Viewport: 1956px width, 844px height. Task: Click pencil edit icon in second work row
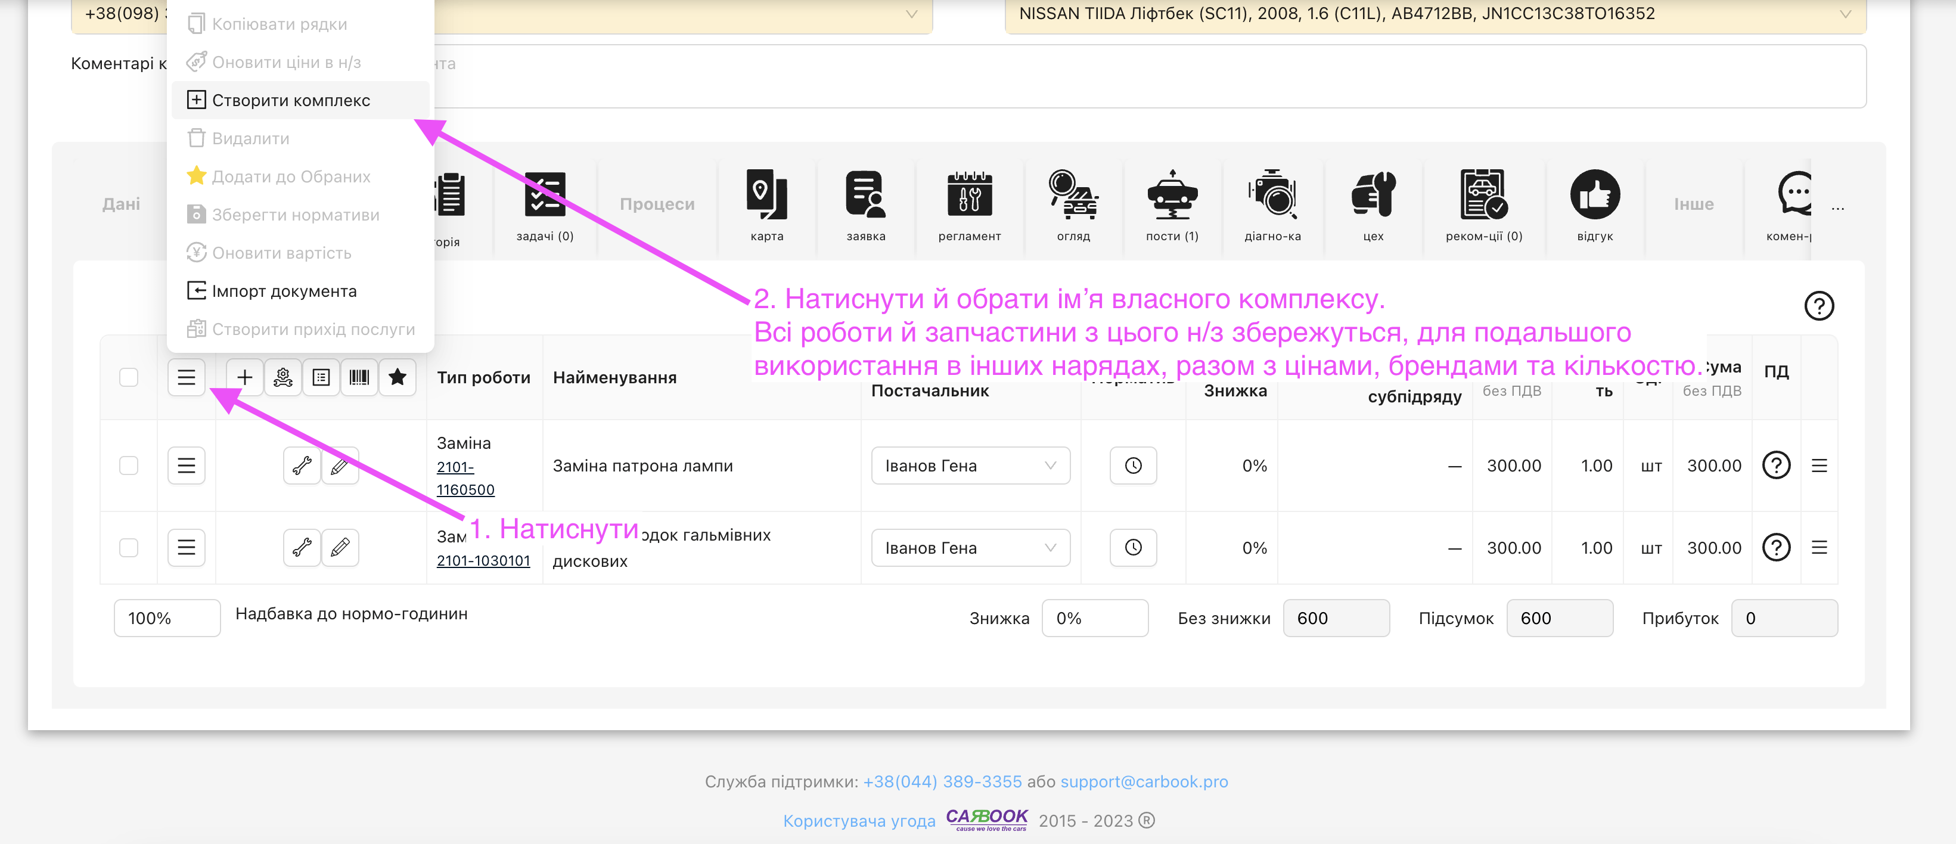(x=340, y=548)
